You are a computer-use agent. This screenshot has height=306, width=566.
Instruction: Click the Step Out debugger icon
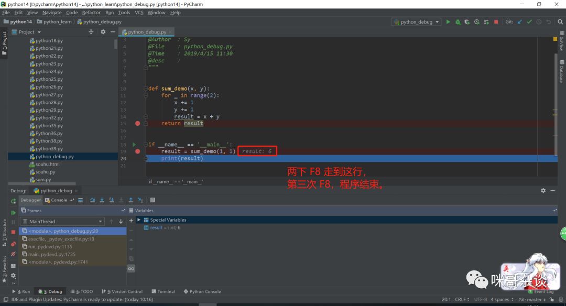coord(130,200)
